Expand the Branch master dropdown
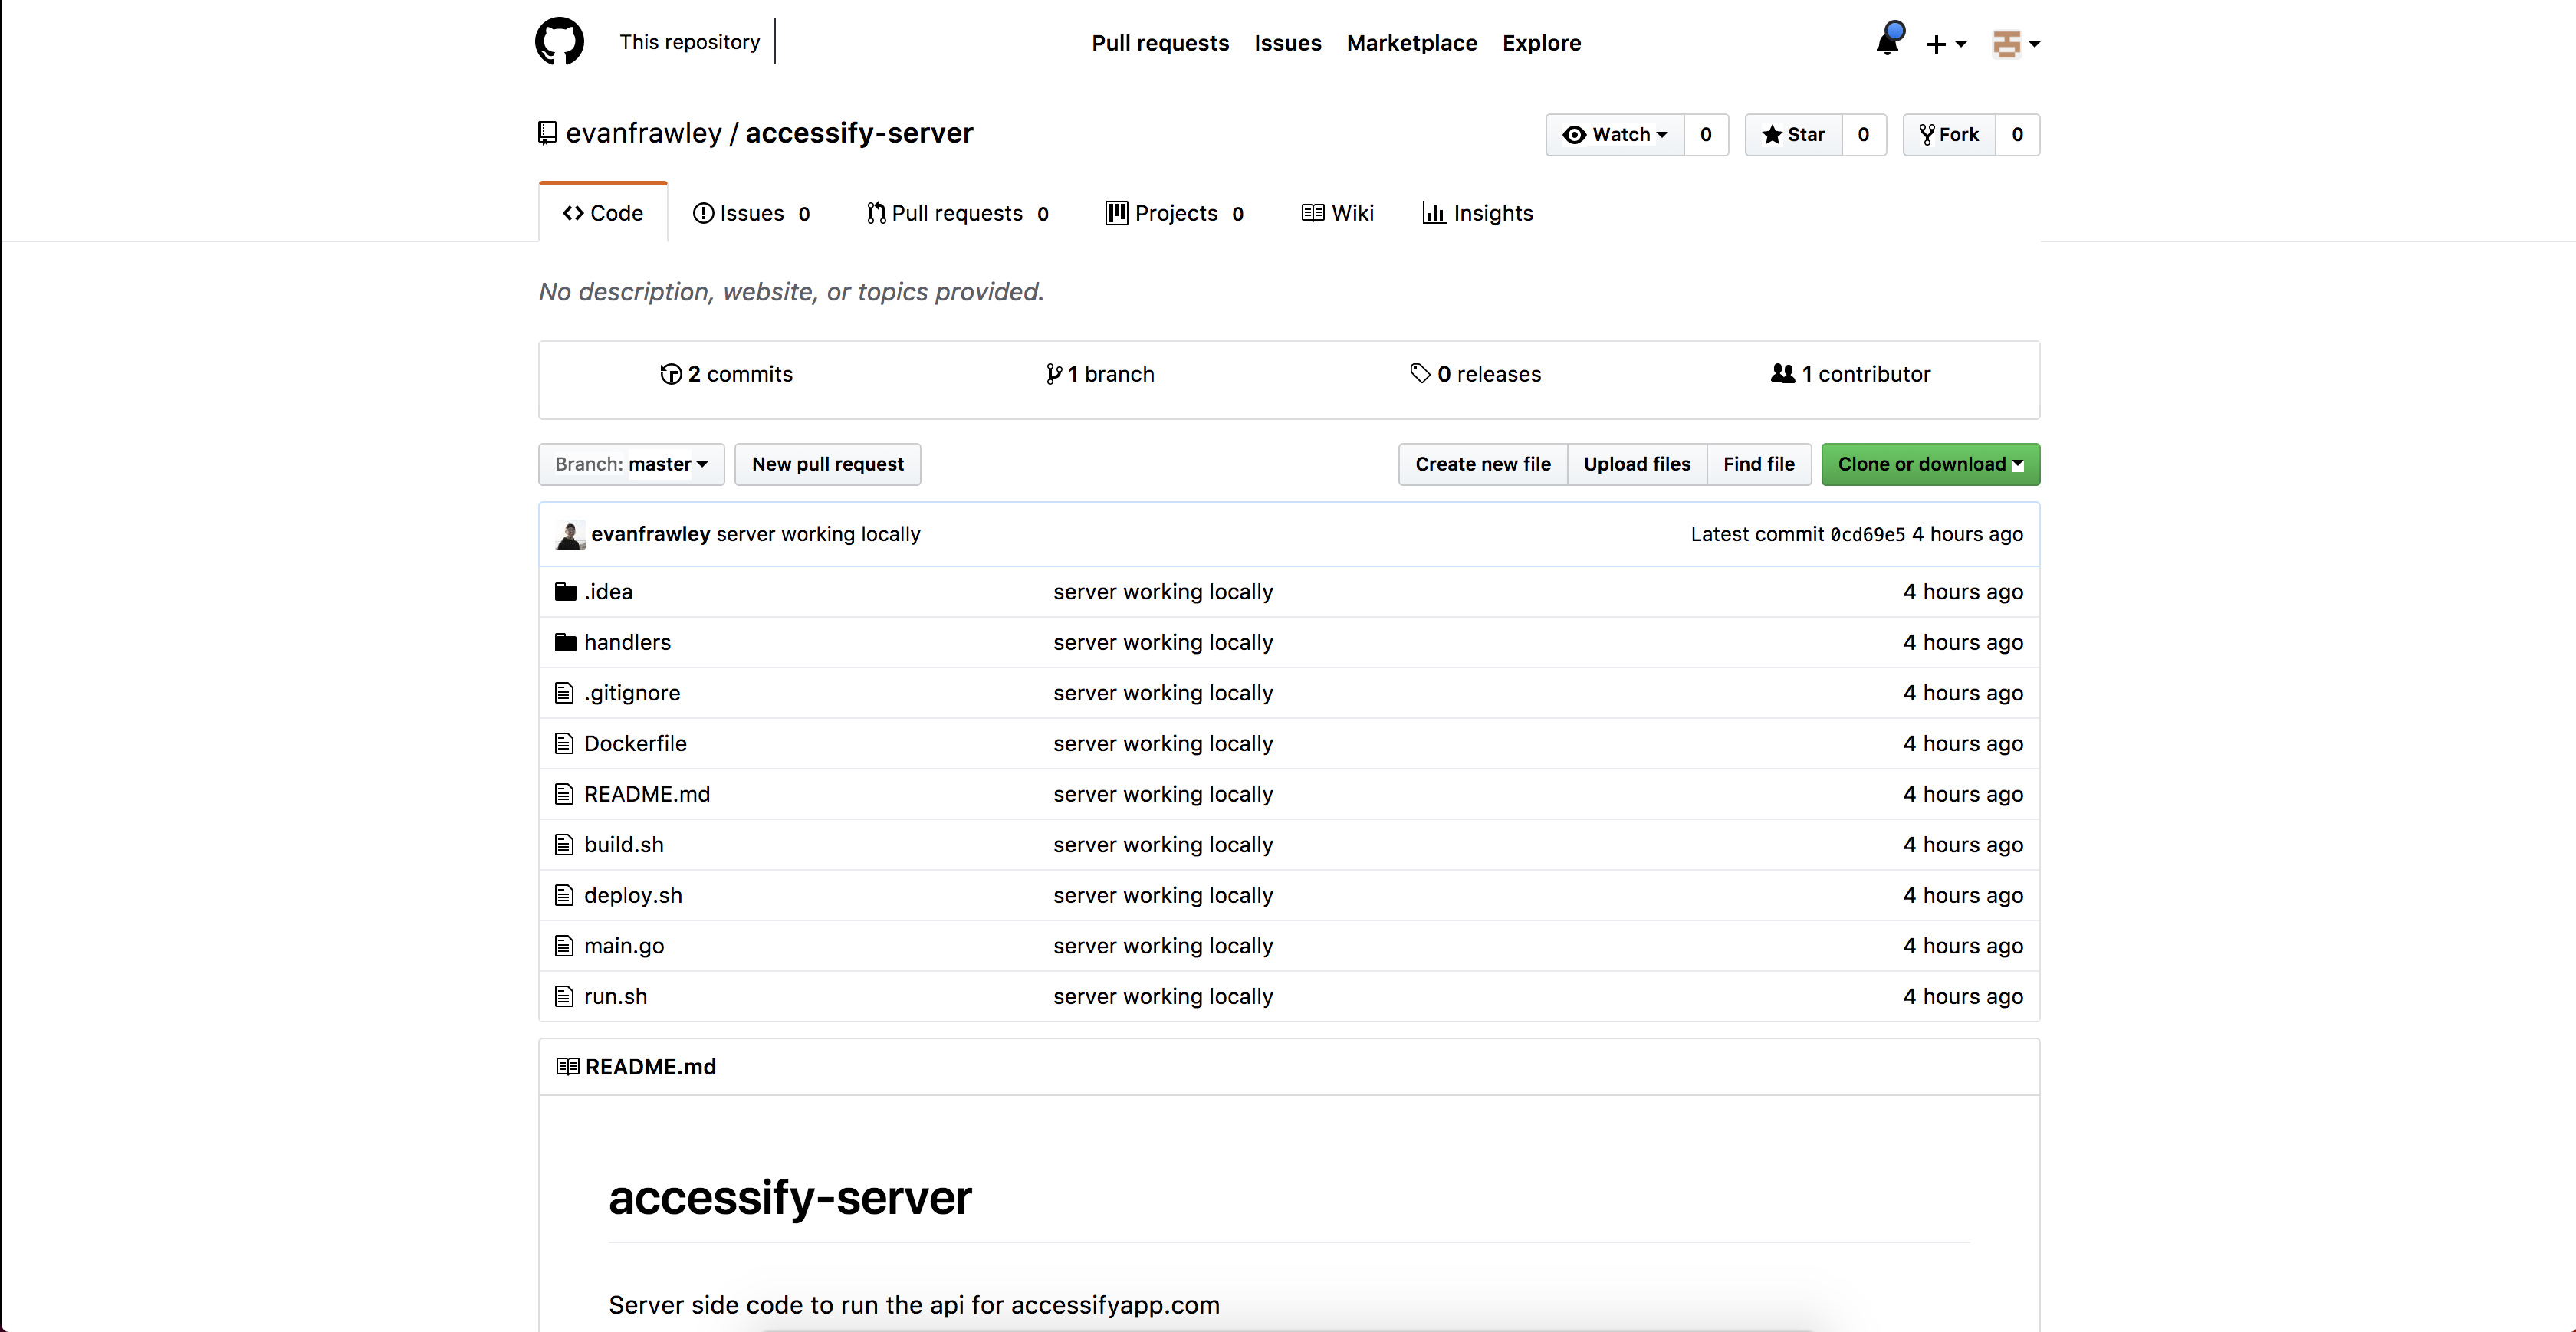Image resolution: width=2576 pixels, height=1332 pixels. tap(631, 464)
